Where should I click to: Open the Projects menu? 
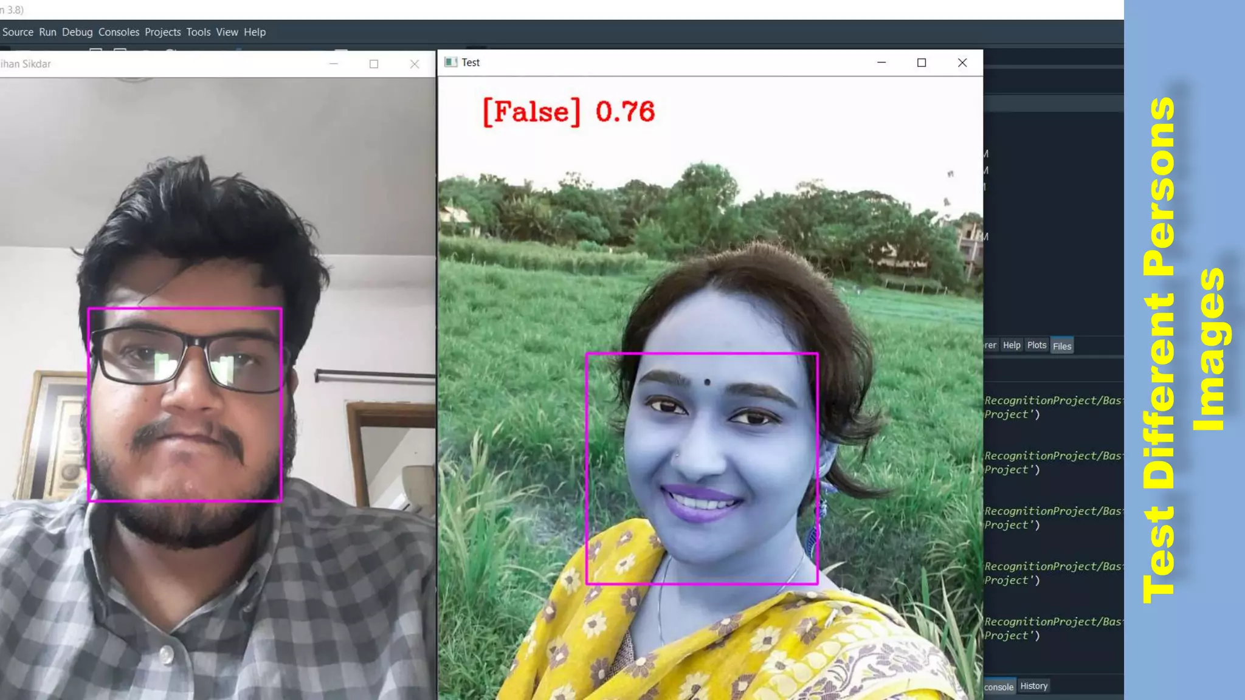(x=162, y=32)
